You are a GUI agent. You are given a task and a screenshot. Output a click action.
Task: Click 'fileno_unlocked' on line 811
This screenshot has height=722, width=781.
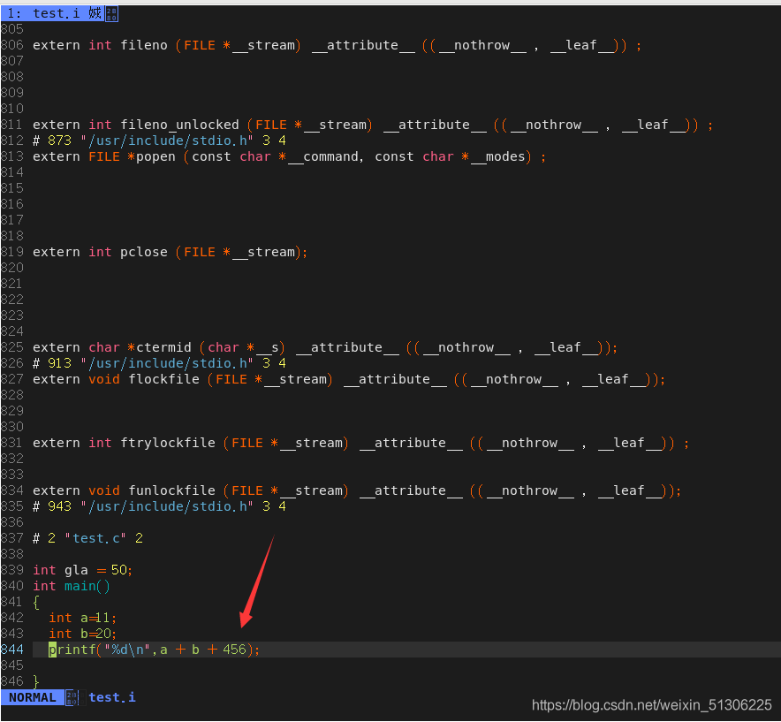click(180, 125)
